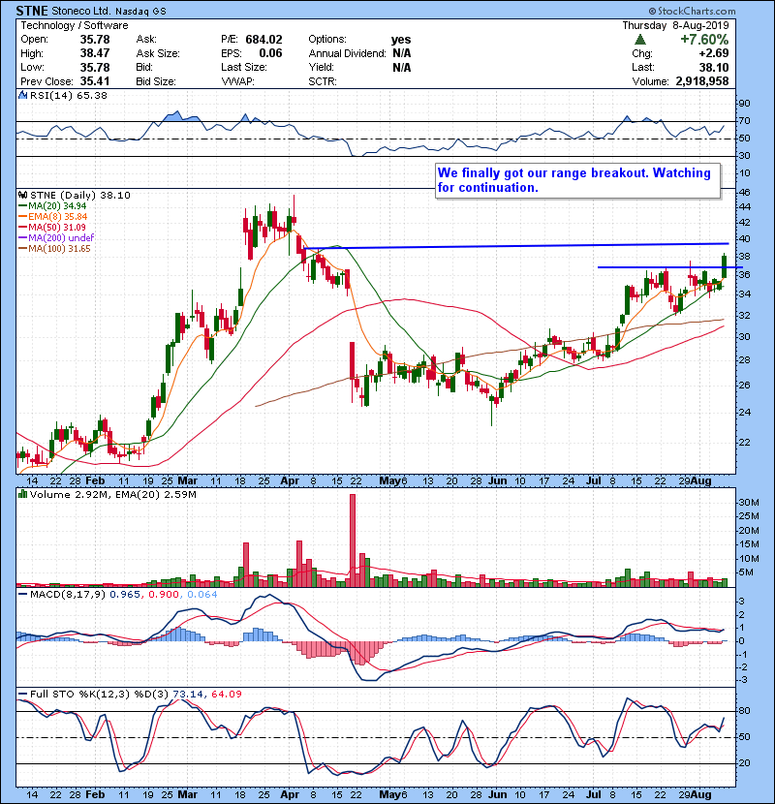The height and width of the screenshot is (804, 775).
Task: Click the Volume 2.92M, EMA(20) 2.59M label
Action: pyautogui.click(x=112, y=495)
